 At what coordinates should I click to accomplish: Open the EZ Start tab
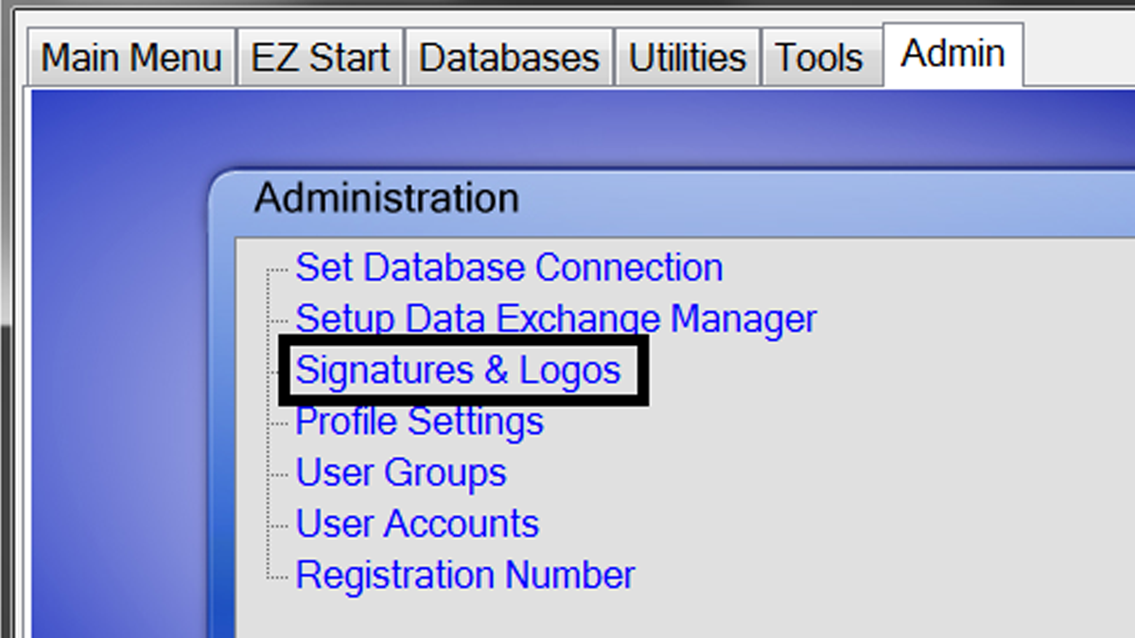point(320,57)
